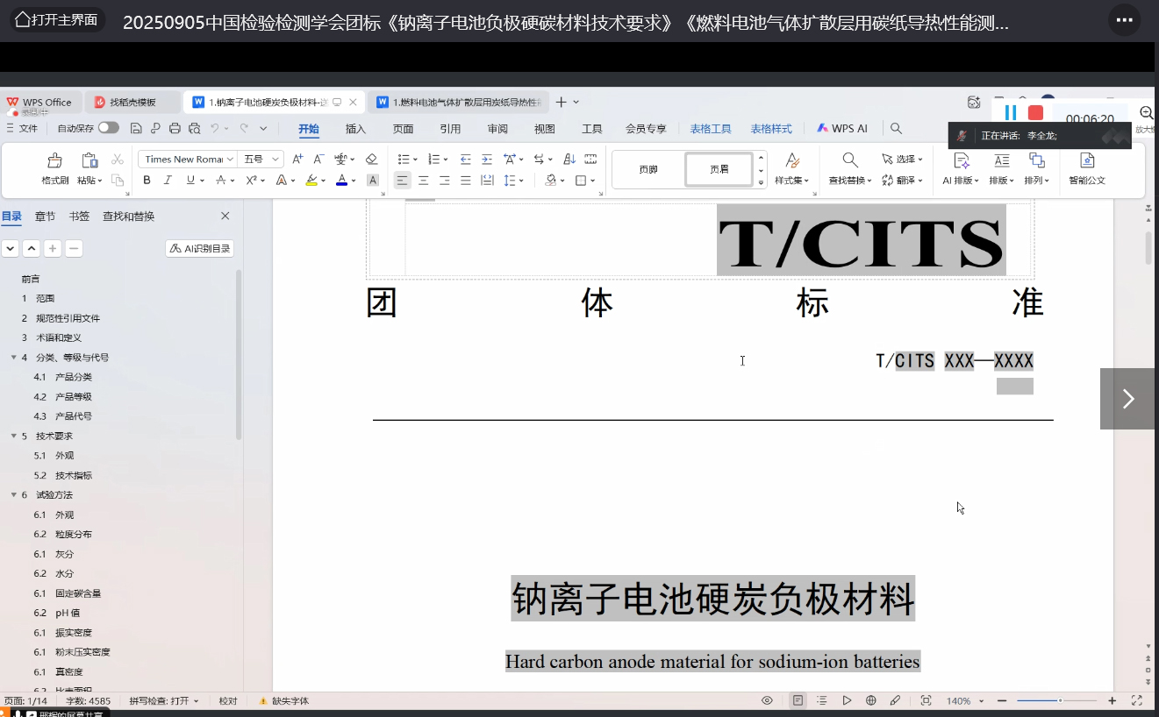The width and height of the screenshot is (1159, 717).
Task: Click the AI识别目录 button
Action: 200,249
